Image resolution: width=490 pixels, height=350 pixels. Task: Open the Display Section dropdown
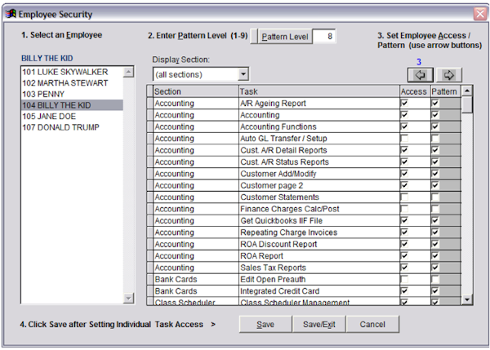243,74
